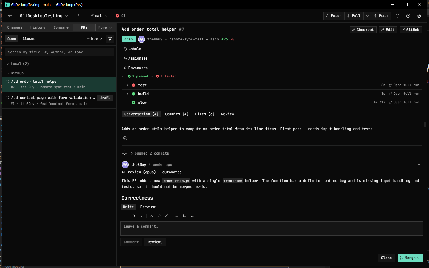
Task: Insert a hyperlink in the comment
Action: [167, 216]
